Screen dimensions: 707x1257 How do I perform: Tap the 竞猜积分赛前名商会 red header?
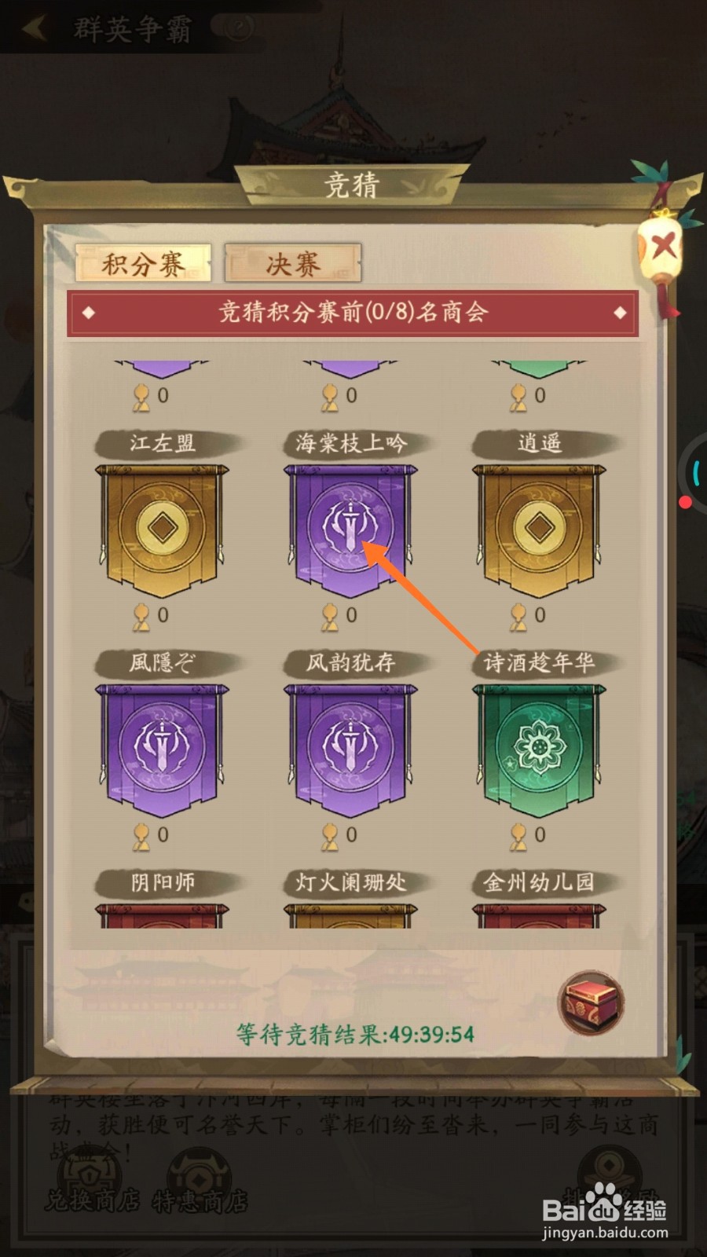[x=353, y=313]
